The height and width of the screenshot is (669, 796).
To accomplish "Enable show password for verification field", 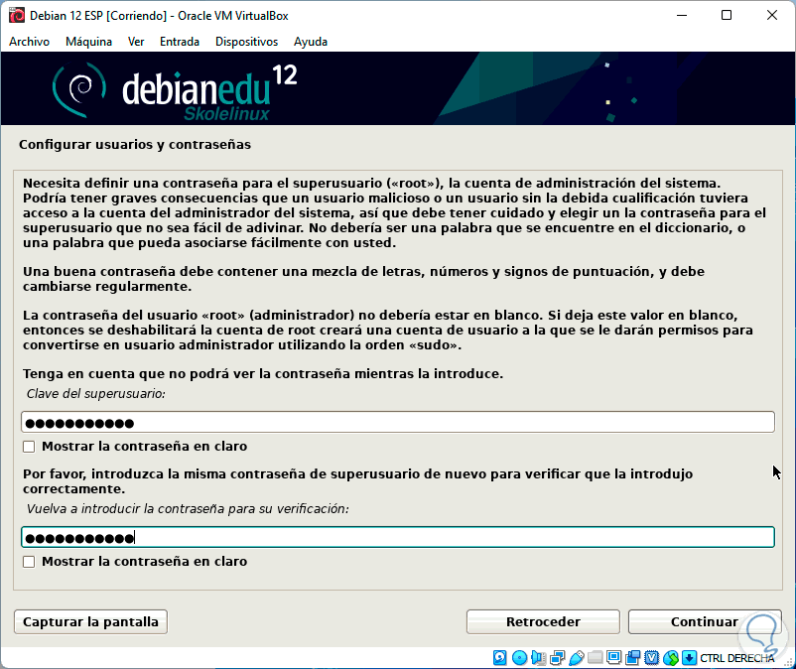I will (29, 562).
